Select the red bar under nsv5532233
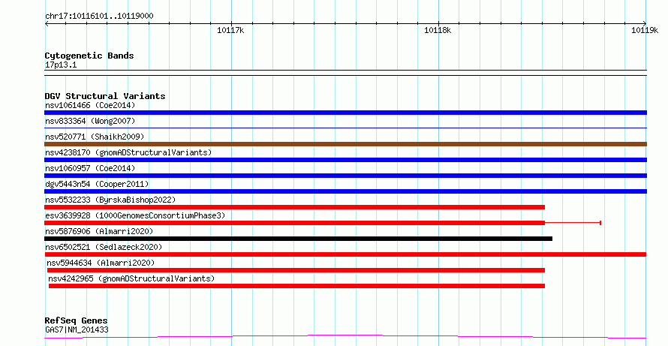This screenshot has height=346, width=668. click(294, 207)
